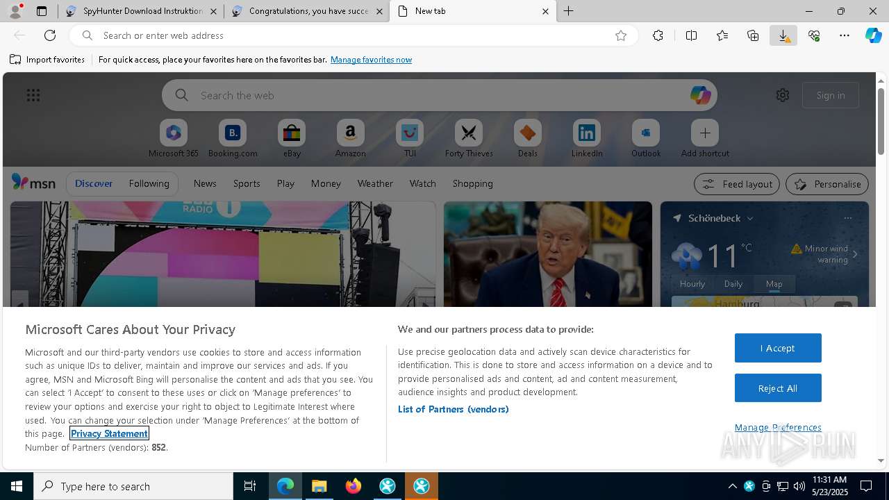Viewport: 889px width, 500px height.
Task: Open the LinkedIn shortcut
Action: point(587,139)
